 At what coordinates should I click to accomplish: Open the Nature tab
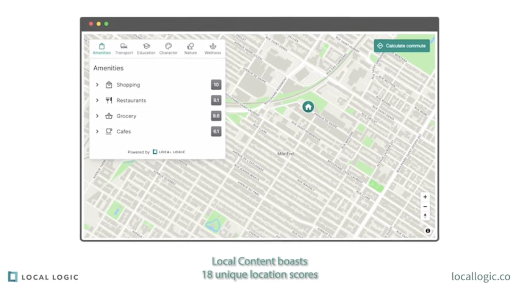(x=190, y=49)
